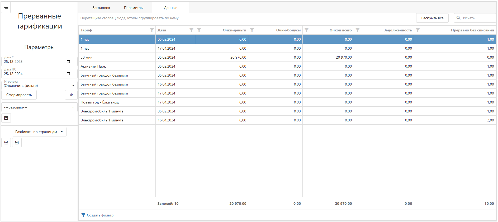Click the 10,00 total in footer
The image size is (498, 222).
[x=489, y=204]
